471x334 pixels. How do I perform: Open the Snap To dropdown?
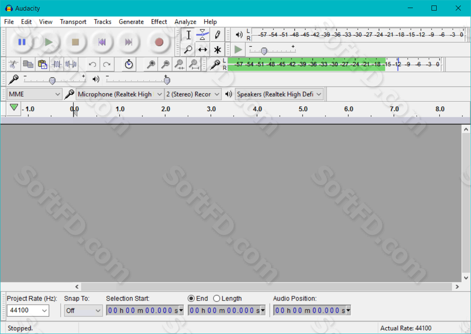tap(83, 311)
